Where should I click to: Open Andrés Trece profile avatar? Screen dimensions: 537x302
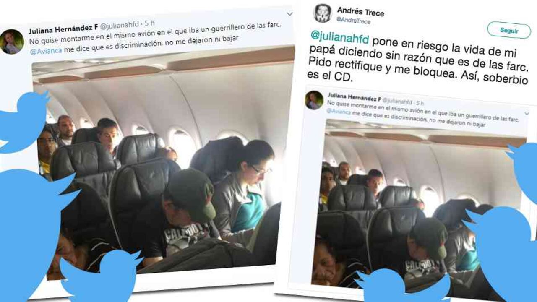pyautogui.click(x=323, y=13)
